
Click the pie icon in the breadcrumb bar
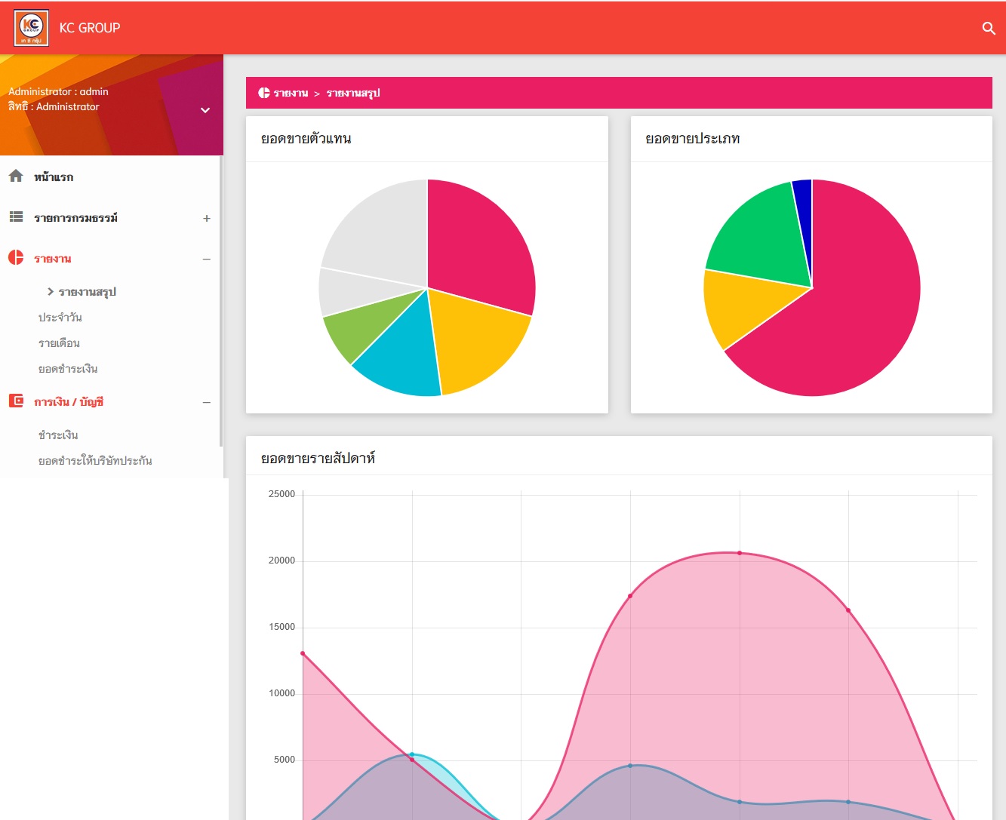pyautogui.click(x=264, y=93)
